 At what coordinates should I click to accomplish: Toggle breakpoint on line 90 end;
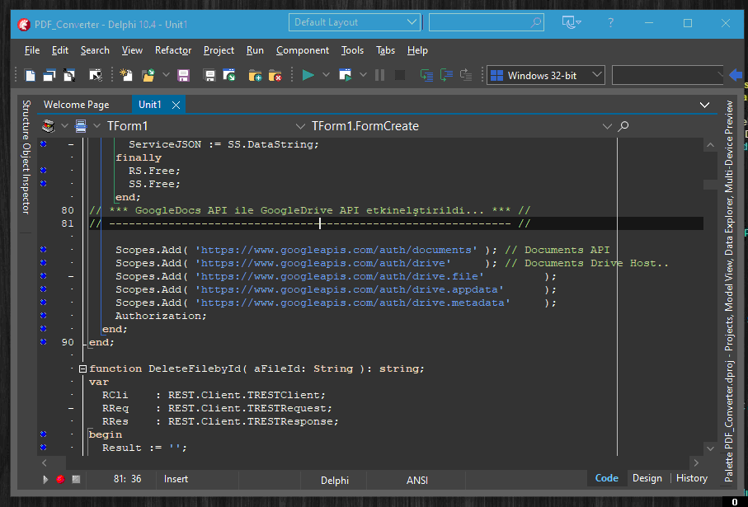click(44, 341)
